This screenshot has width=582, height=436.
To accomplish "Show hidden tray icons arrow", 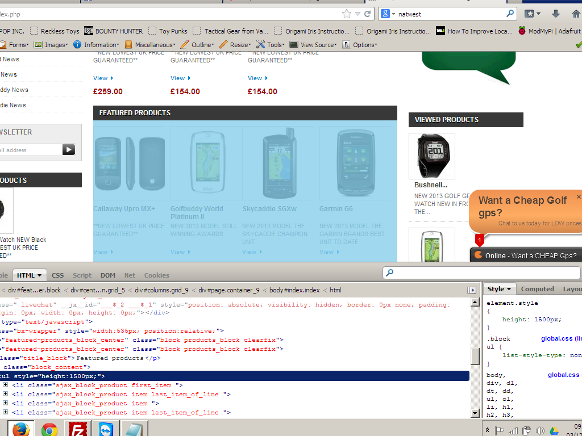I will click(x=487, y=431).
